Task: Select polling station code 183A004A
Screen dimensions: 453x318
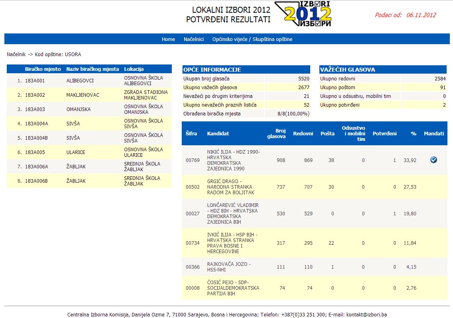Action: point(37,123)
